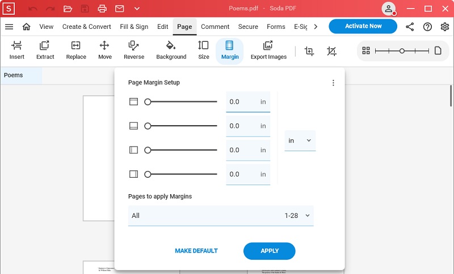The height and width of the screenshot is (274, 454).
Task: Expand quick access toolbar chevron
Action: click(x=137, y=8)
